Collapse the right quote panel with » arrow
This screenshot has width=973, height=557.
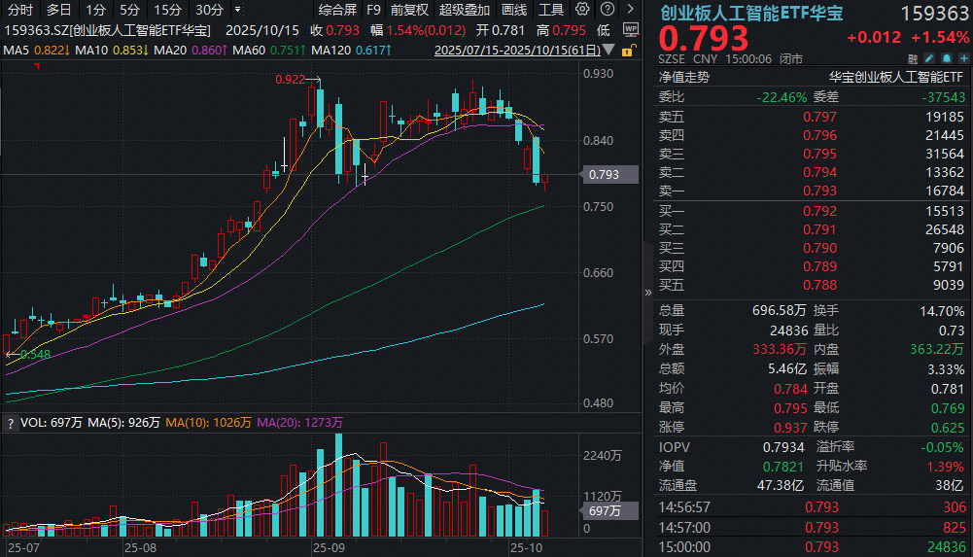pyautogui.click(x=648, y=292)
